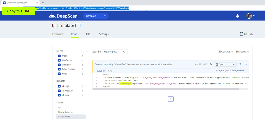This screenshot has height=121, width=265.
Task: Select the Dashboard | DeepScan browser tab
Action: click(21, 3)
